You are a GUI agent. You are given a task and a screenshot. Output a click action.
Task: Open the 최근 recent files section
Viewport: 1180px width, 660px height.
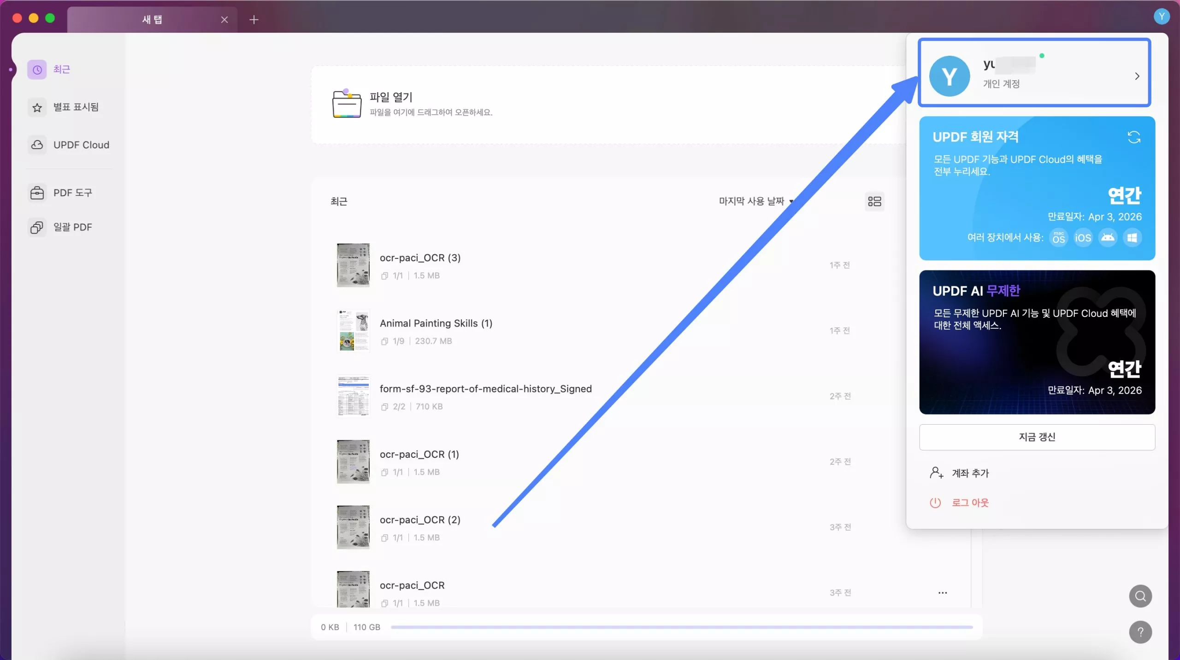pos(61,70)
